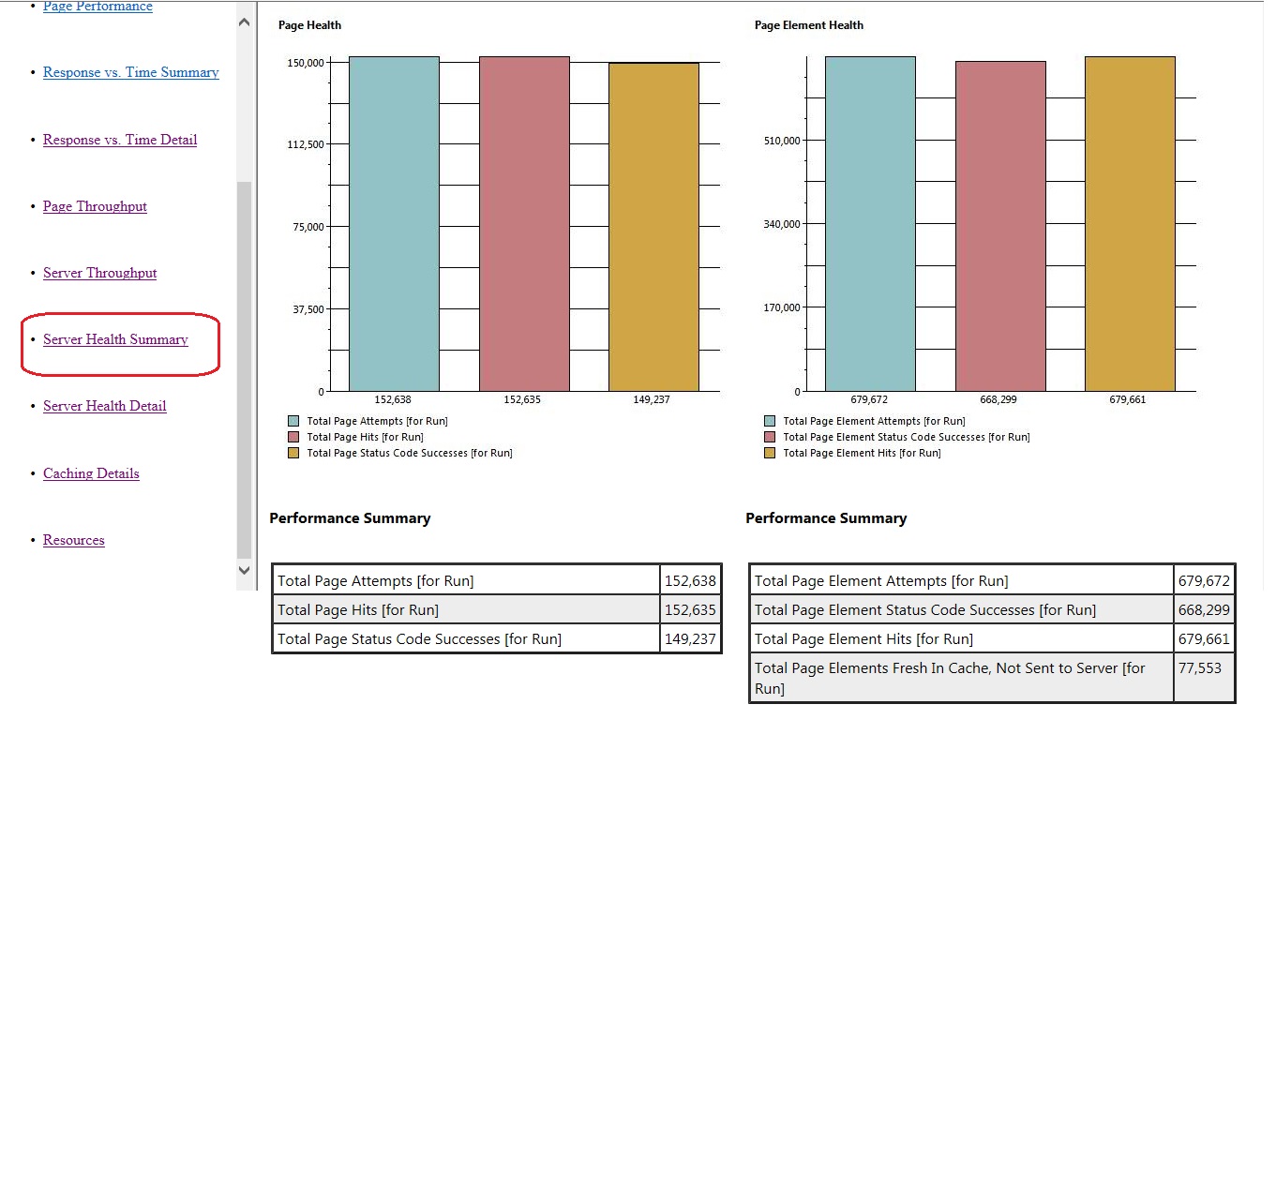Screen dimensions: 1276x1184
Task: Click the Total Page Hits [for Run] legend label
Action: [366, 437]
